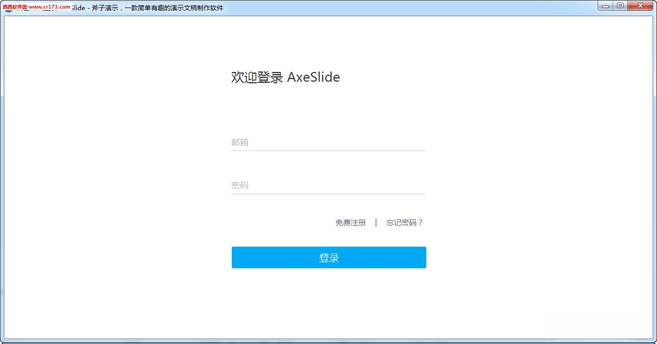Select the 欢迎登录 AxeSlide heading text
The height and width of the screenshot is (344, 657).
tap(285, 77)
